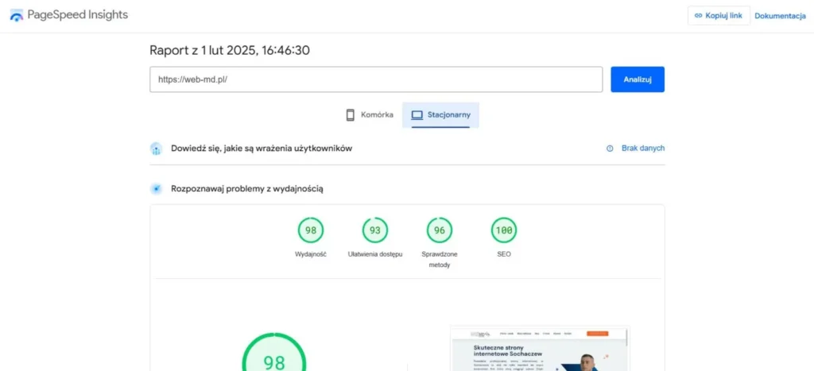Click the Raport z 1 lut 2025 heading

(230, 50)
